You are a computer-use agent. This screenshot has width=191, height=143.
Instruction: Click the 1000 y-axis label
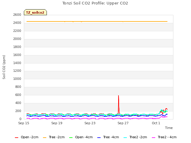click(17, 79)
